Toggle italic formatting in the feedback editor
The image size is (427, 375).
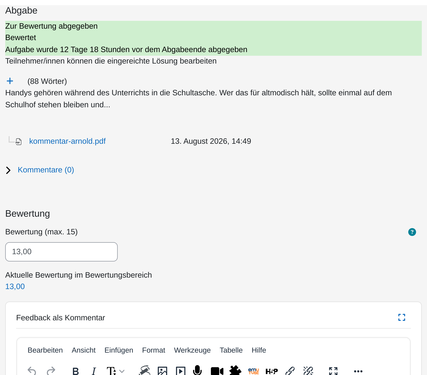94,371
